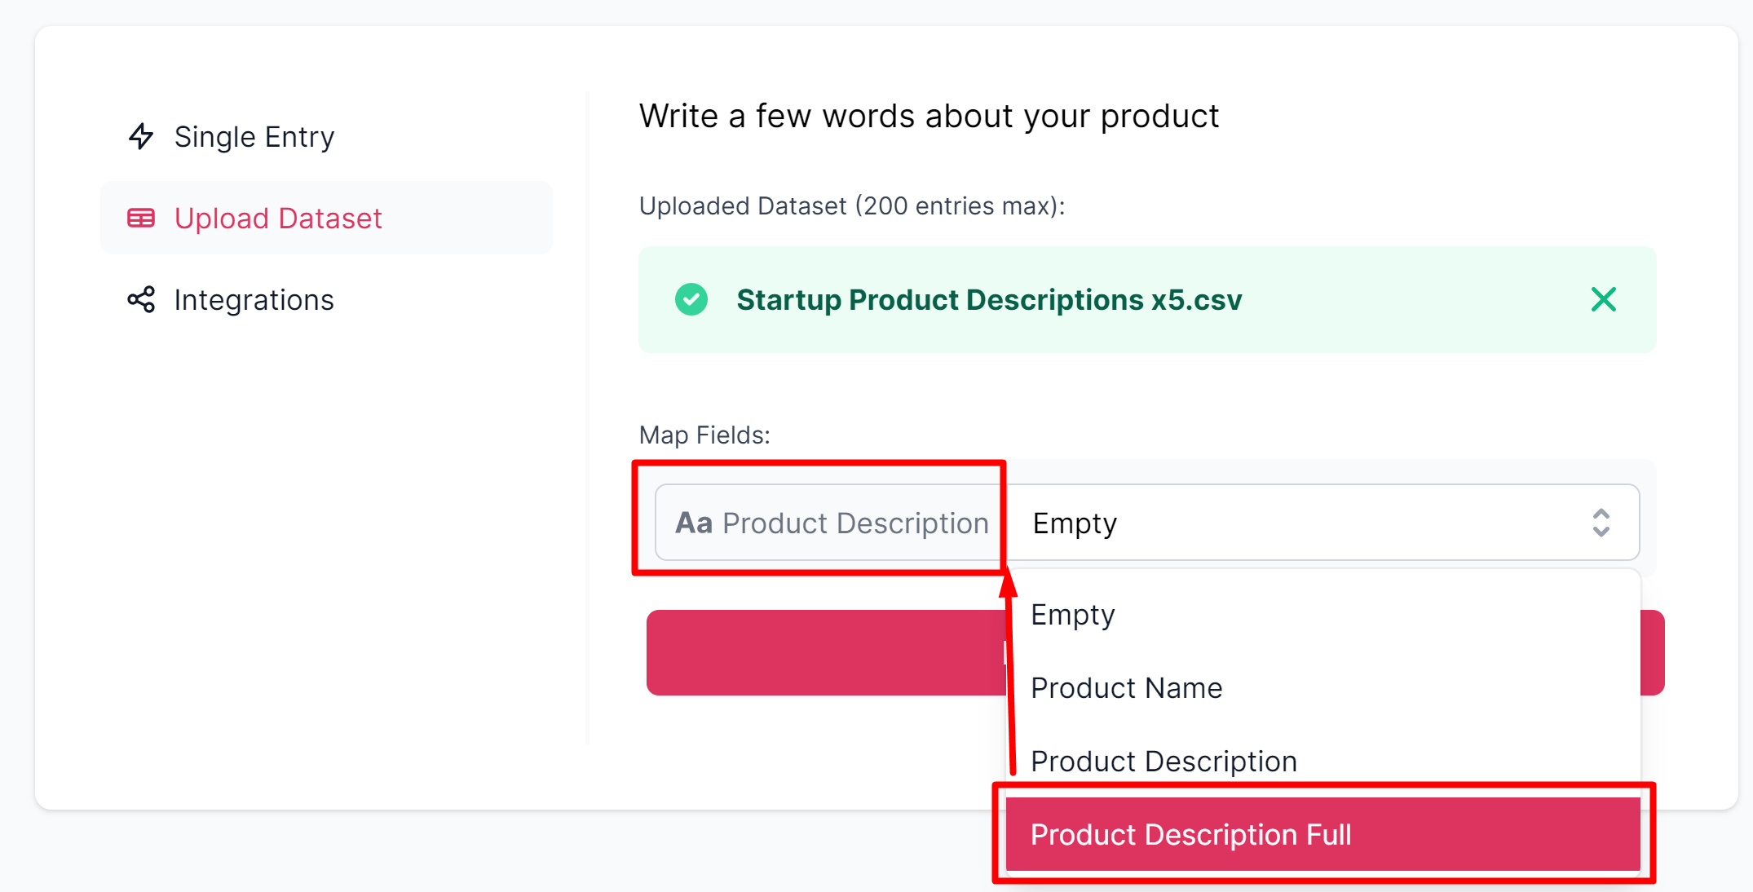The width and height of the screenshot is (1753, 892).
Task: Click the Map Fields label
Action: (x=704, y=435)
